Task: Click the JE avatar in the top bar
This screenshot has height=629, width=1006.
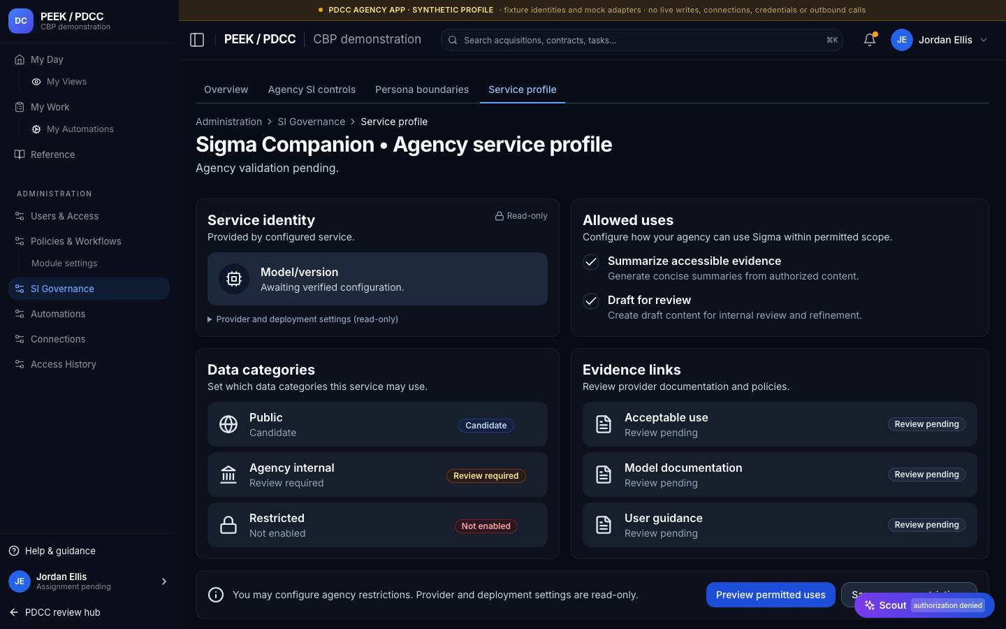Action: pos(902,40)
